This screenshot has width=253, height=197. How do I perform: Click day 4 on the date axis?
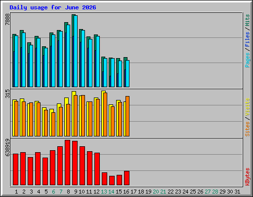coord(39,192)
